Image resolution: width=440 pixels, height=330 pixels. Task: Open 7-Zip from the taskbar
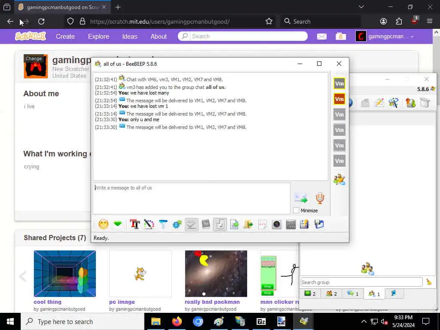(x=261, y=321)
